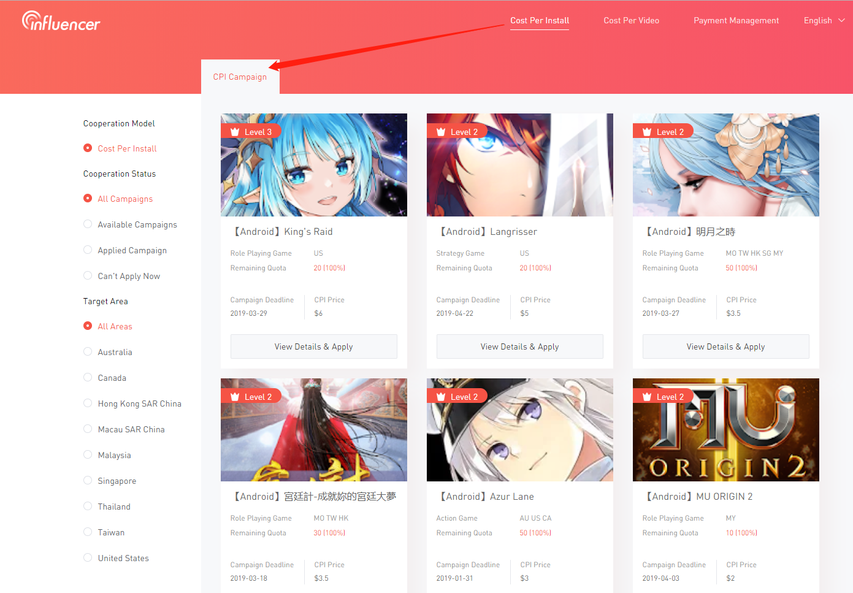Click the Influencer logo
Screen dimensions: 853x593
(61, 21)
